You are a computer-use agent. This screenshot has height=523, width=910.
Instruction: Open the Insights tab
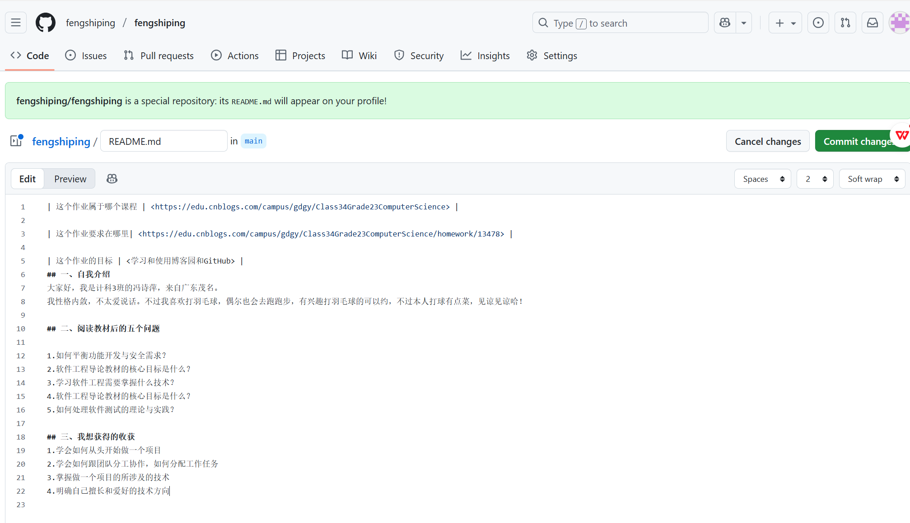(x=485, y=56)
